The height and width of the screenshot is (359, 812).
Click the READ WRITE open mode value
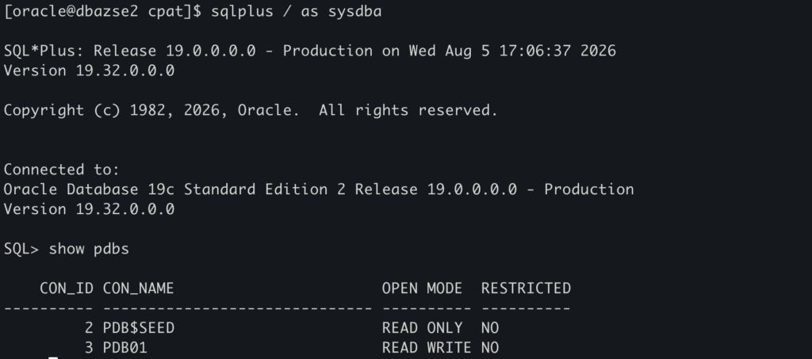coord(427,348)
